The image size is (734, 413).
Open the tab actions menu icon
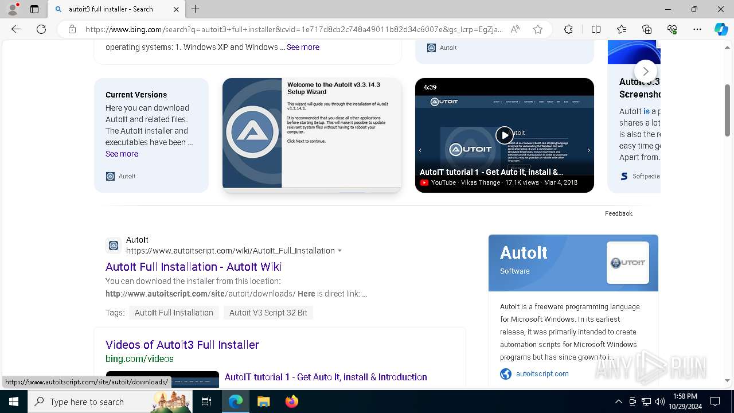tap(34, 9)
